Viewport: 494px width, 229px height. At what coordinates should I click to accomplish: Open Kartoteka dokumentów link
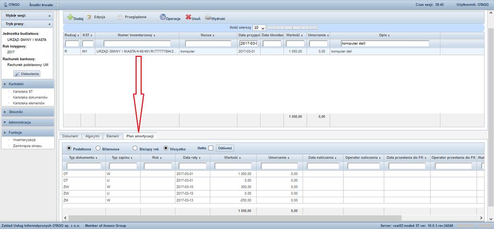tap(30, 97)
